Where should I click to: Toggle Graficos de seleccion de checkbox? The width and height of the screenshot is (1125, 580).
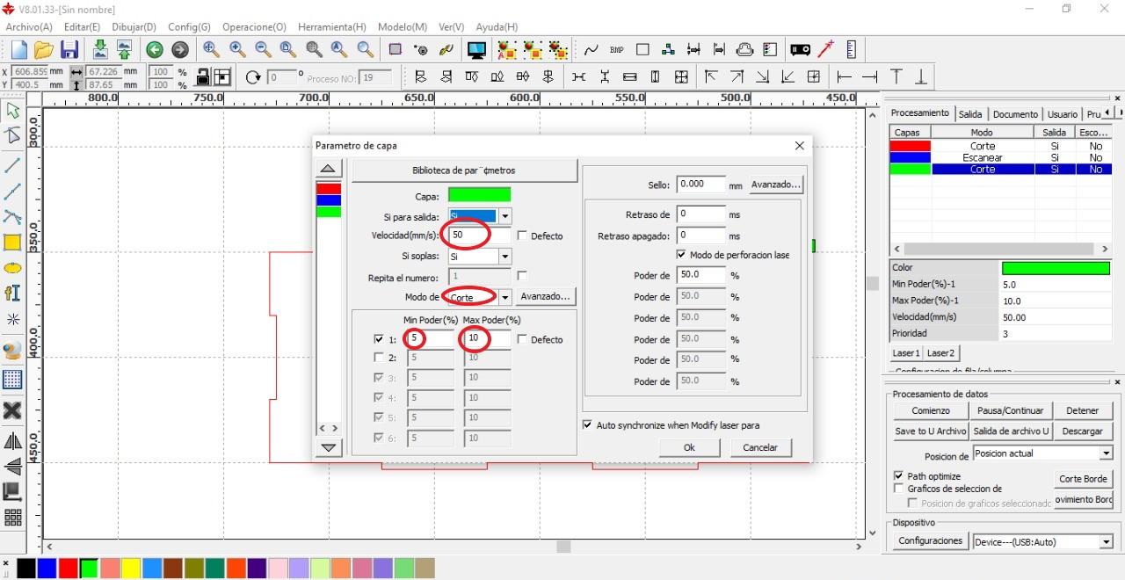coord(898,489)
